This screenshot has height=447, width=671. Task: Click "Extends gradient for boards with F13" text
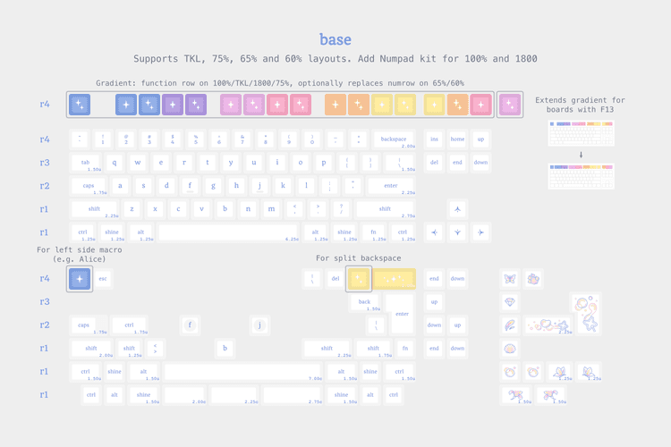[x=581, y=105]
